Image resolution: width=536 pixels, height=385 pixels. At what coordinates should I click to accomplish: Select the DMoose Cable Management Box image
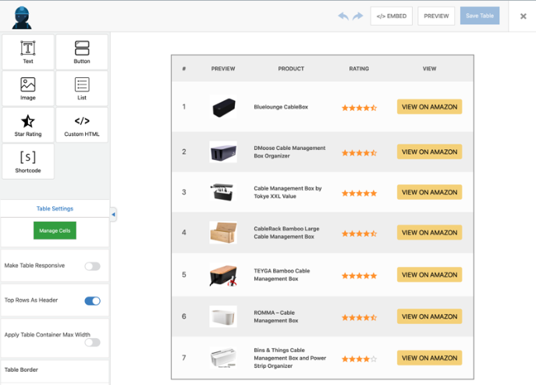coord(223,152)
